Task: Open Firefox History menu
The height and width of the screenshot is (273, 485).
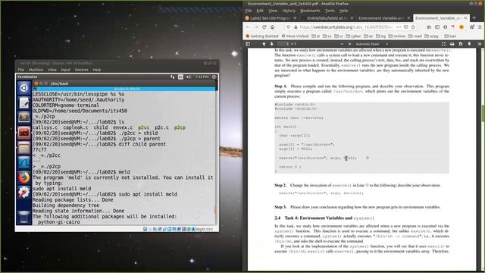Action: click(289, 11)
